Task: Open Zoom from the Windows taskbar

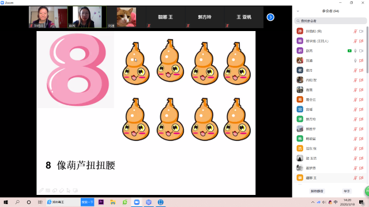Action: coord(137,202)
